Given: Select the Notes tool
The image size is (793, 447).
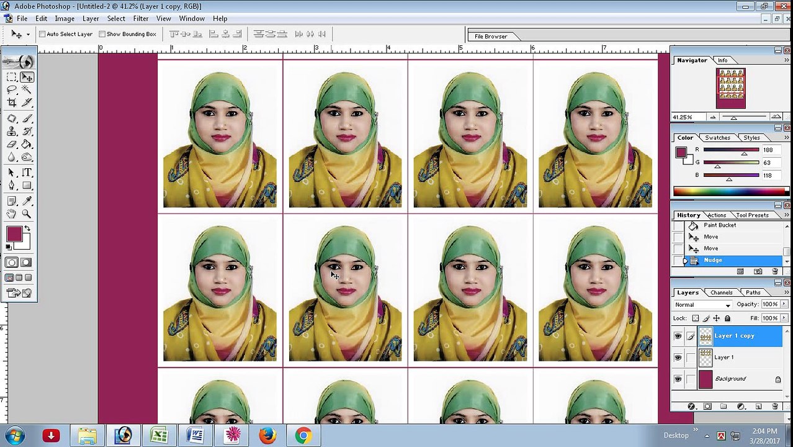Looking at the screenshot, I should (x=12, y=201).
